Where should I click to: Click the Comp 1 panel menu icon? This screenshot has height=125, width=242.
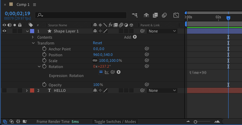pos(35,4)
